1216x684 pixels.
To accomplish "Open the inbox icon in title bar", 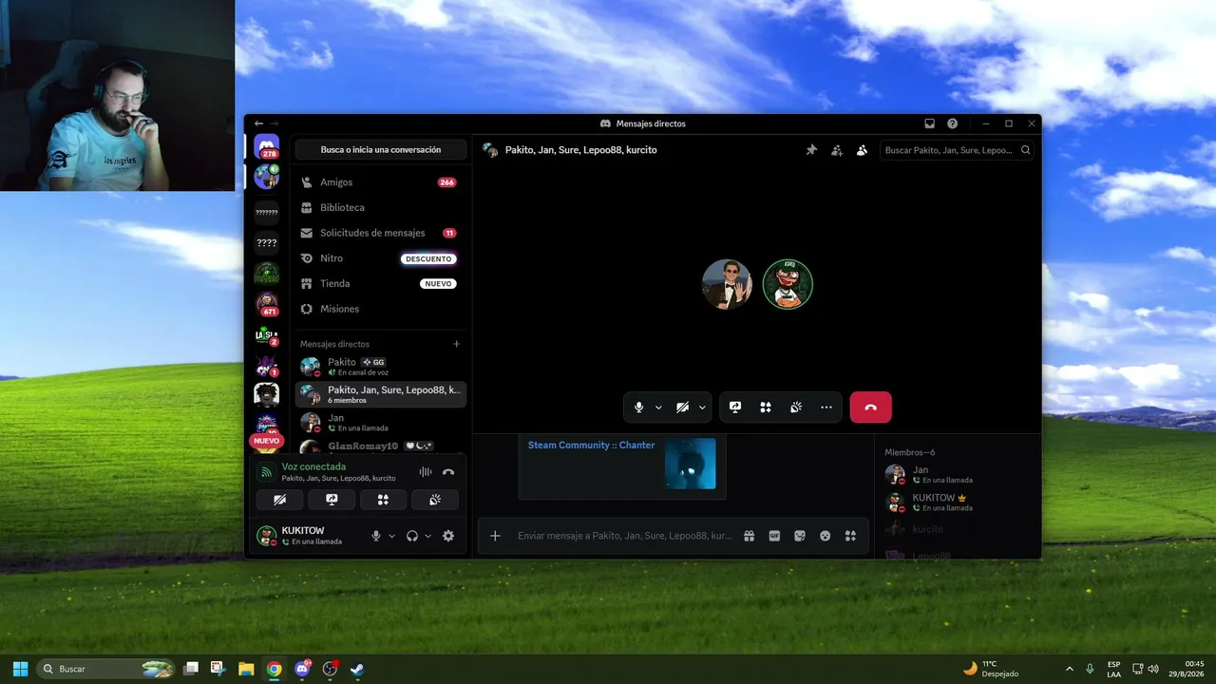I will [930, 123].
